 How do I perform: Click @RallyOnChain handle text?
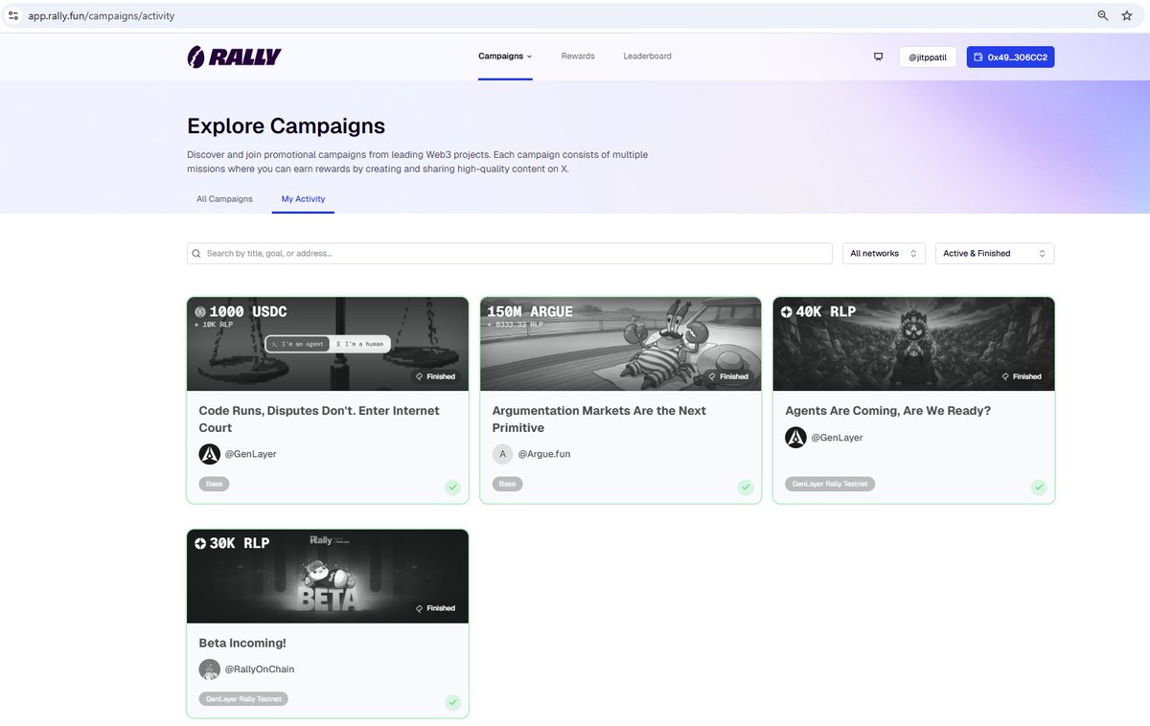(260, 669)
